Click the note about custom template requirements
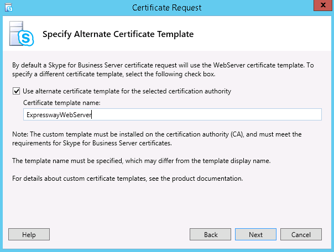Viewport: 334px width, 252px height. coord(157,139)
